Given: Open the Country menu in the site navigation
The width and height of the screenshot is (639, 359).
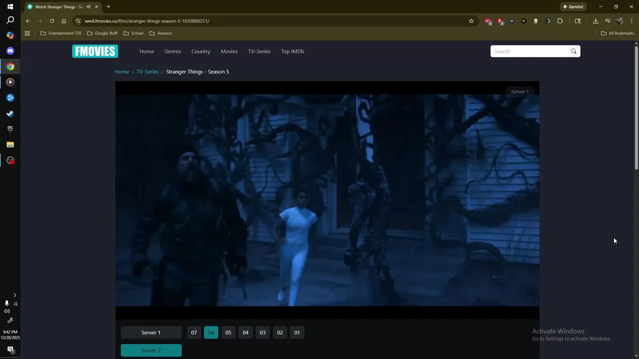Looking at the screenshot, I should (x=201, y=51).
